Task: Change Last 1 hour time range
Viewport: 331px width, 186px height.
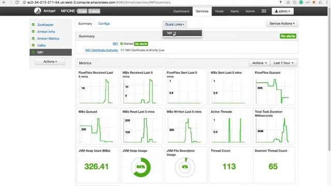Action: 283,63
